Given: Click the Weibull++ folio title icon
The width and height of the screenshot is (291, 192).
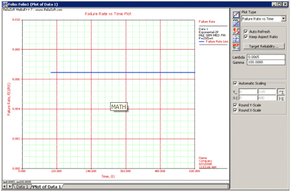Looking at the screenshot, I should click(5, 4).
